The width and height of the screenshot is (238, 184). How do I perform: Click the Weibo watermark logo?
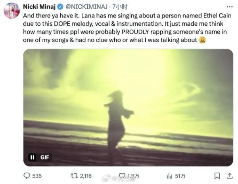[x=106, y=178]
